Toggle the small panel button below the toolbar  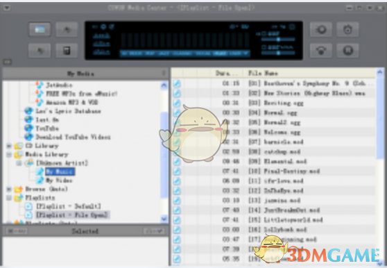(x=7, y=62)
